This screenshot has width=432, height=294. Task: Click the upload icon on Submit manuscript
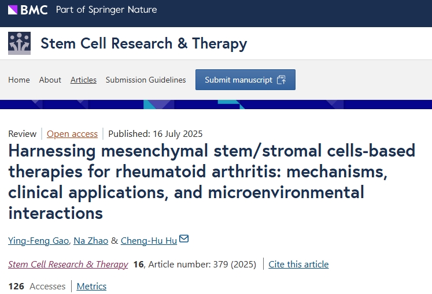282,80
